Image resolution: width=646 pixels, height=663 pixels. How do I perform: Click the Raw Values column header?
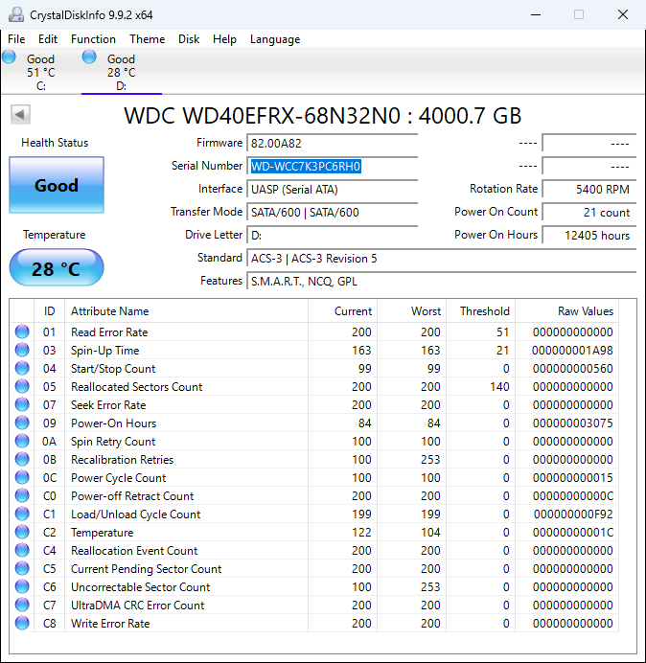(x=566, y=311)
